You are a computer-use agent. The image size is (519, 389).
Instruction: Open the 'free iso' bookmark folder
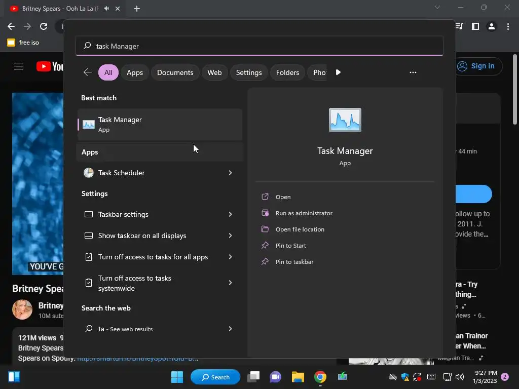pyautogui.click(x=23, y=43)
